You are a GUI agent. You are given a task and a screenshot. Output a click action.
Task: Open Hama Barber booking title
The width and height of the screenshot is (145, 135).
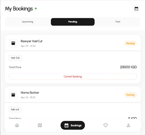(x=30, y=93)
